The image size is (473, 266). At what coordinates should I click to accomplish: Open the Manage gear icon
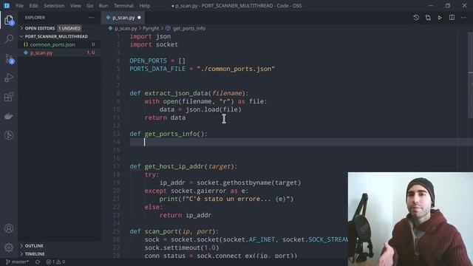9,248
